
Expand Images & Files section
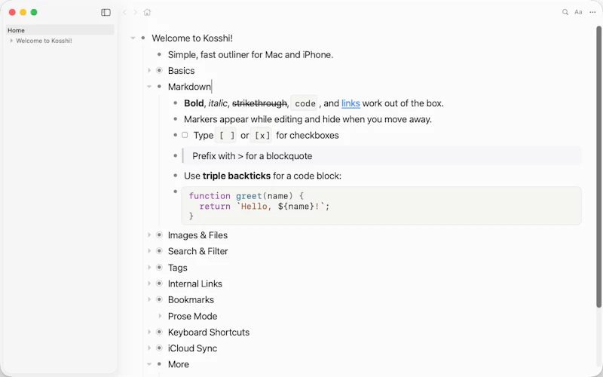(149, 234)
